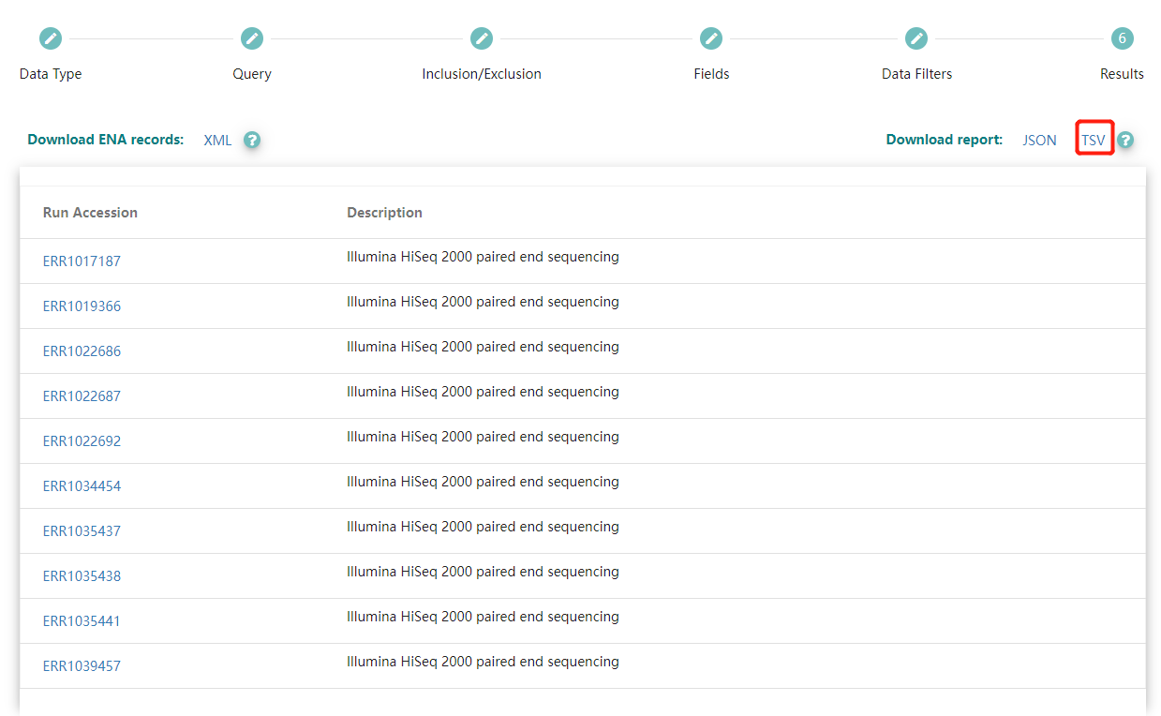The image size is (1161, 716).
Task: Open run accession ERR1039457
Action: click(82, 666)
